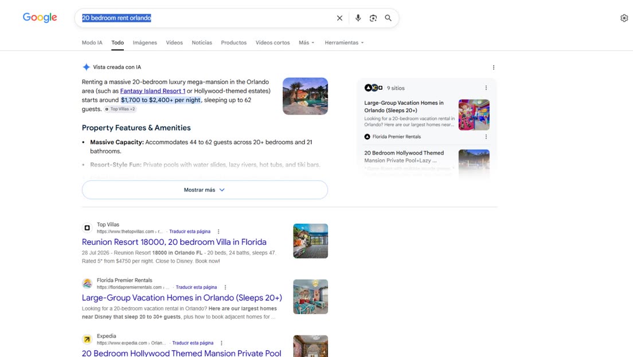Click the AI sparkle icon

(x=86, y=68)
